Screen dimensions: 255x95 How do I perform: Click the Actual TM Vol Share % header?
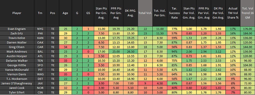pyautogui.click(x=233, y=13)
